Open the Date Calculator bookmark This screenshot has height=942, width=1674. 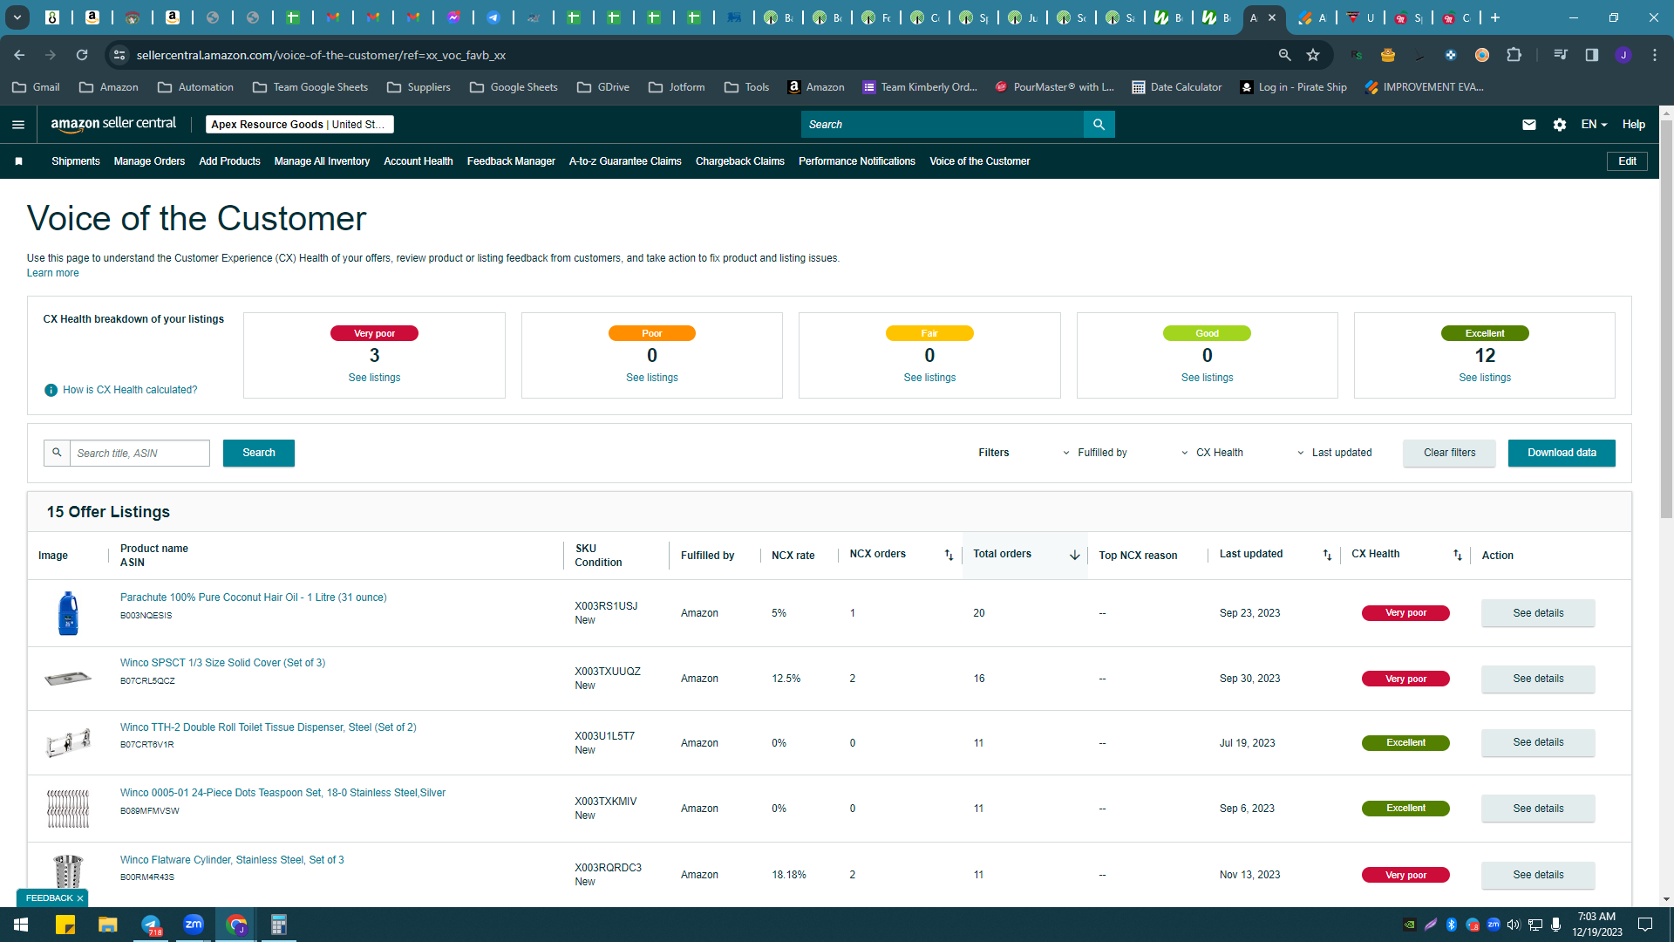(x=1176, y=87)
